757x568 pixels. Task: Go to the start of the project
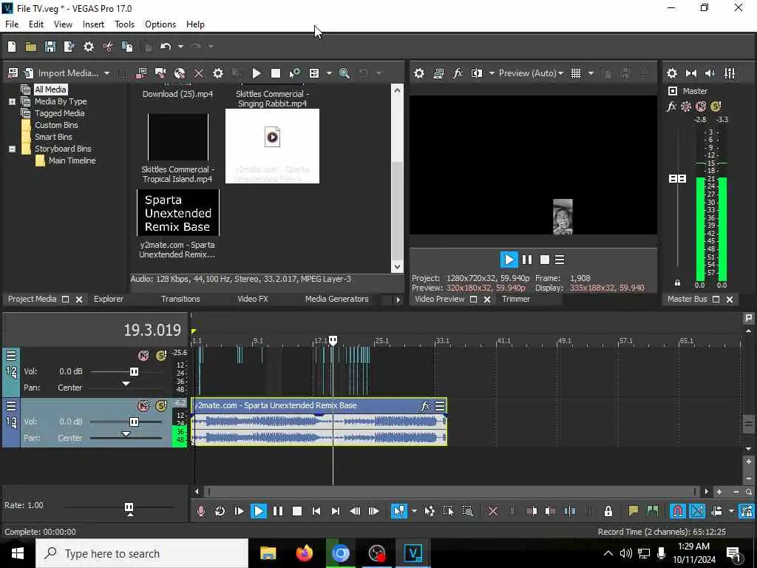click(316, 511)
